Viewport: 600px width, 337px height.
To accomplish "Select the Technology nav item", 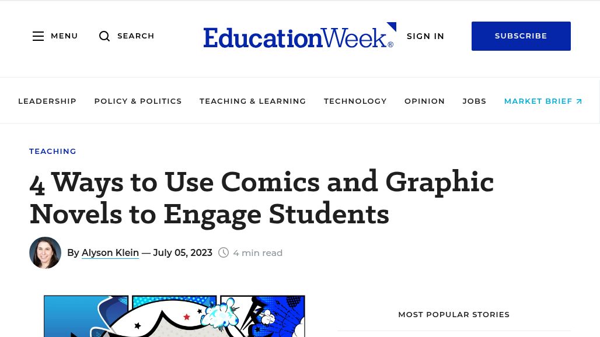I will 355,101.
